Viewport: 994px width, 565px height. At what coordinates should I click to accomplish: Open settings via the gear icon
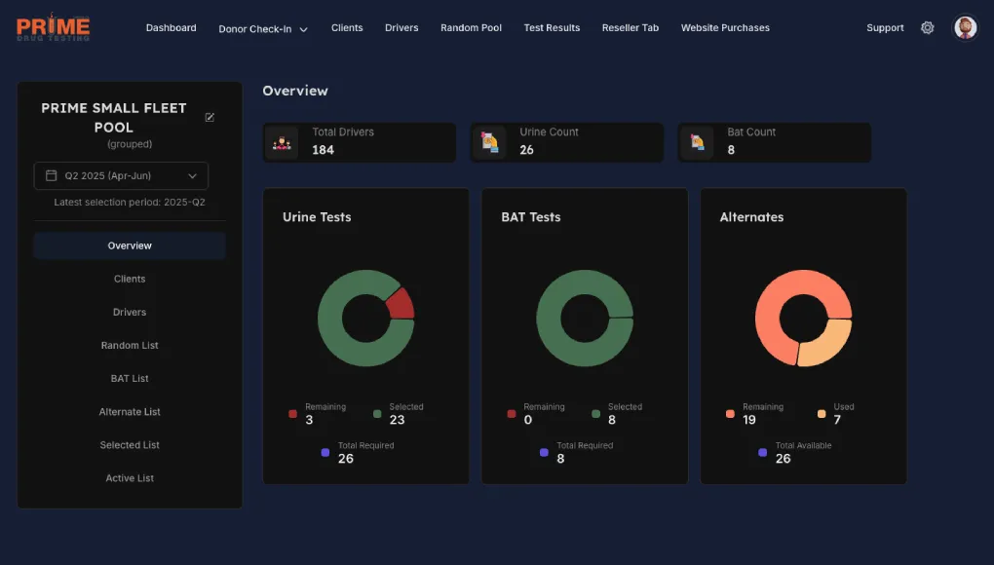click(928, 28)
